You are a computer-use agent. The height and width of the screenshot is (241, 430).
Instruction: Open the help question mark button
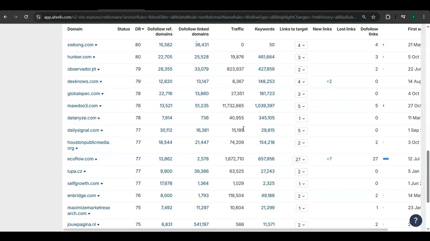pyautogui.click(x=416, y=221)
